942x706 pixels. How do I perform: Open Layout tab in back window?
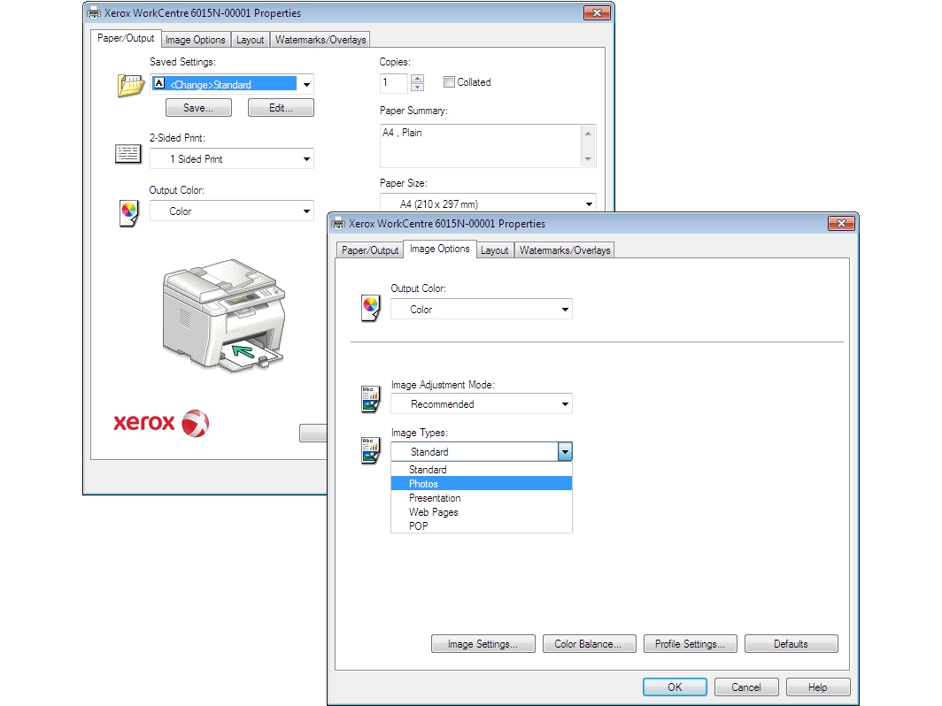(250, 40)
